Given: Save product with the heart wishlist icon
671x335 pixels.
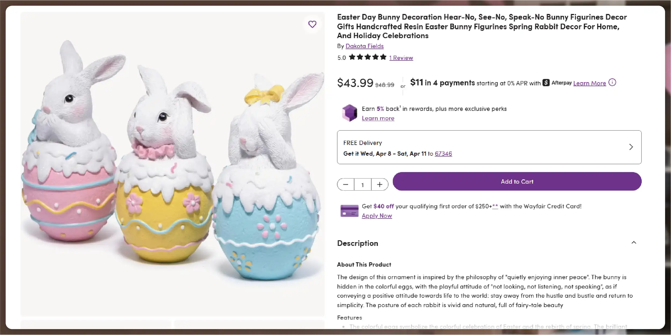Looking at the screenshot, I should point(312,24).
